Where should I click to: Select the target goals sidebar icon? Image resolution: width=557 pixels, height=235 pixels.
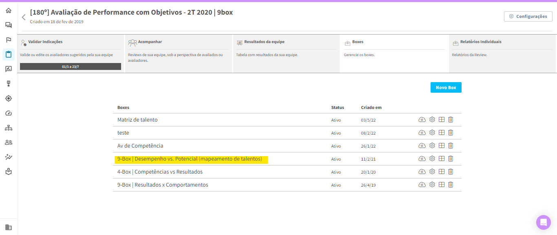[x=9, y=98]
